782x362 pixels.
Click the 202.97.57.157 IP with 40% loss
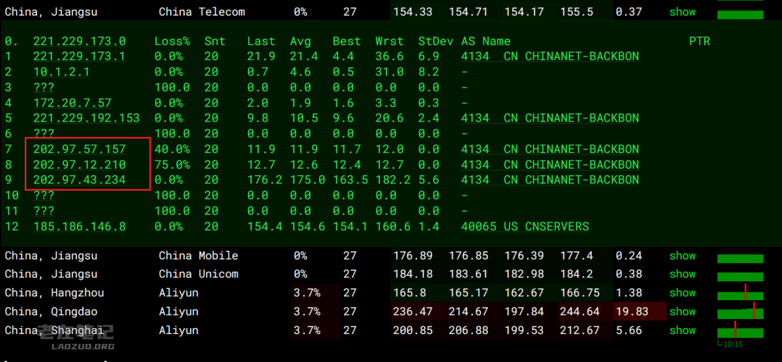(x=80, y=149)
